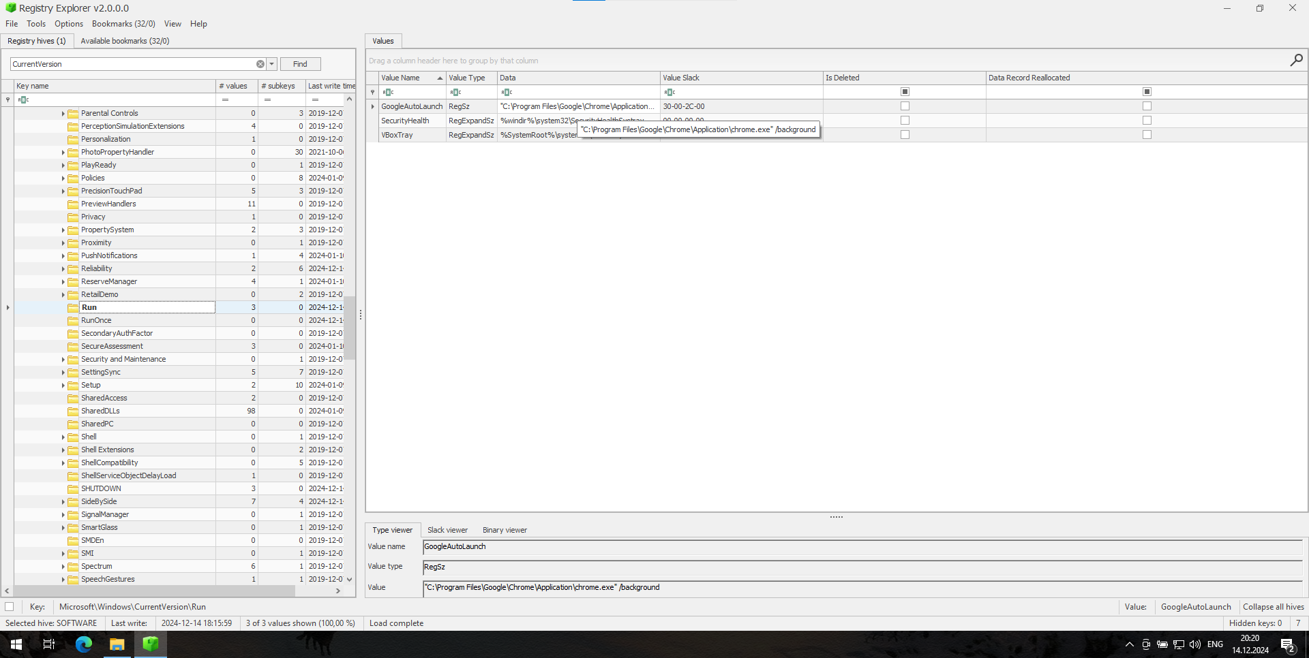Switch to Binary viewer tab
The image size is (1309, 658).
click(505, 530)
